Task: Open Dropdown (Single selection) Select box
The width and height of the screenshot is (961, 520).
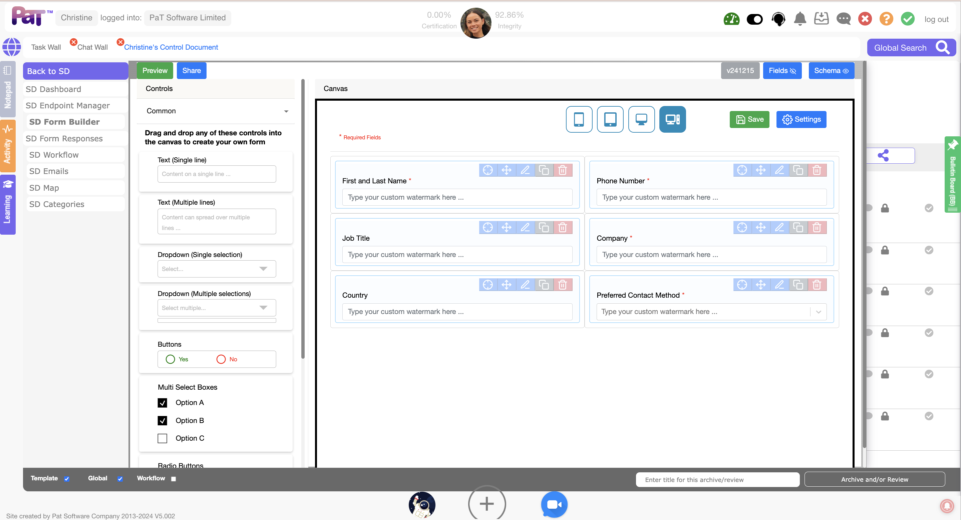Action: tap(216, 269)
